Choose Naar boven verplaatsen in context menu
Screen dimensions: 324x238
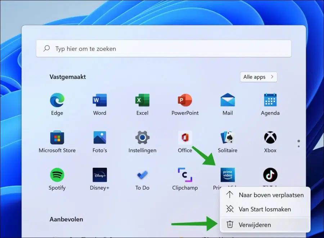tap(265, 195)
